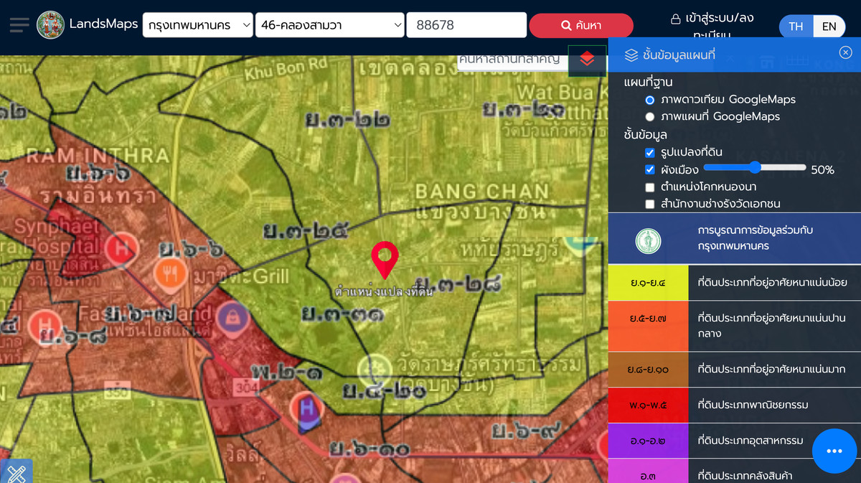Open the measurement tool in bottom-left corner
This screenshot has width=861, height=483.
point(16,472)
